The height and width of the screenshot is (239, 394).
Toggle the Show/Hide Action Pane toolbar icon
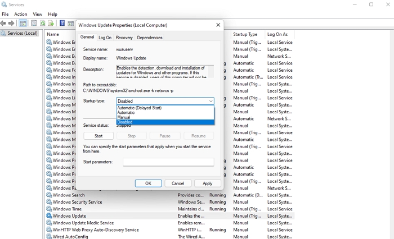pos(71,24)
